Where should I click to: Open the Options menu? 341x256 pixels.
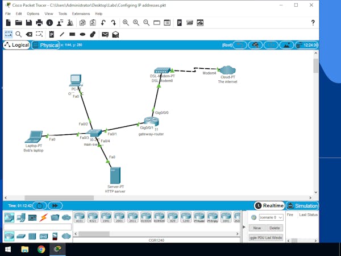click(33, 14)
